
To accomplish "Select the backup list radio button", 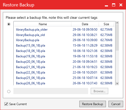I will point(9,24).
